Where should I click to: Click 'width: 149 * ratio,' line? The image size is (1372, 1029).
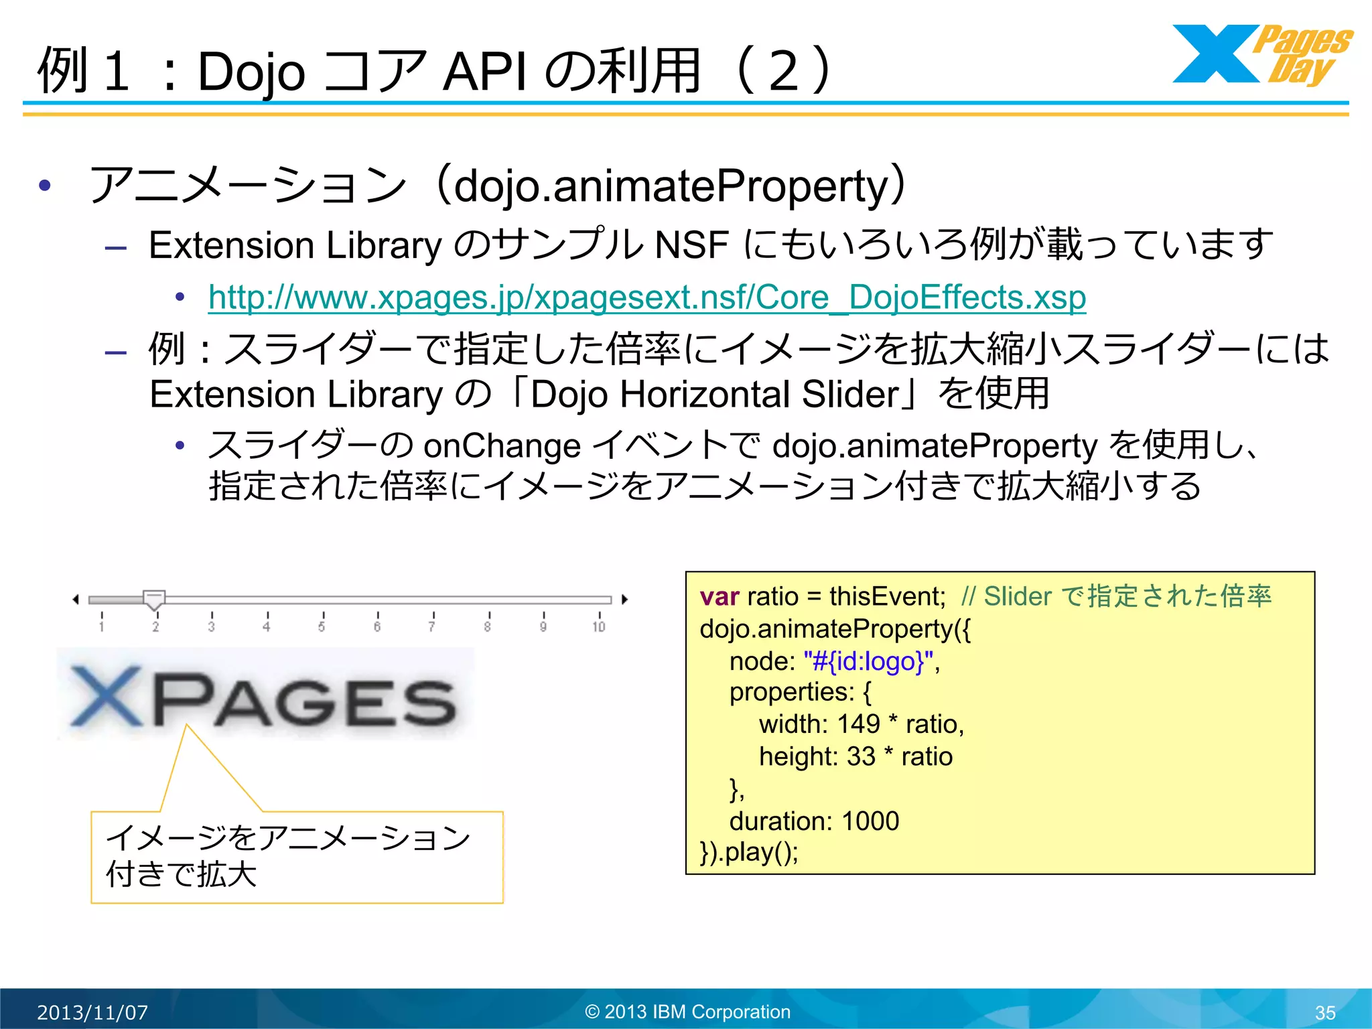pyautogui.click(x=862, y=724)
